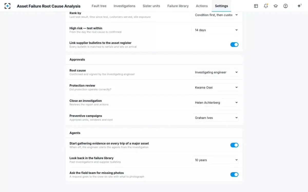This screenshot has width=308, height=192.
Task: Change High risk test within 14 days
Action: (x=215, y=30)
